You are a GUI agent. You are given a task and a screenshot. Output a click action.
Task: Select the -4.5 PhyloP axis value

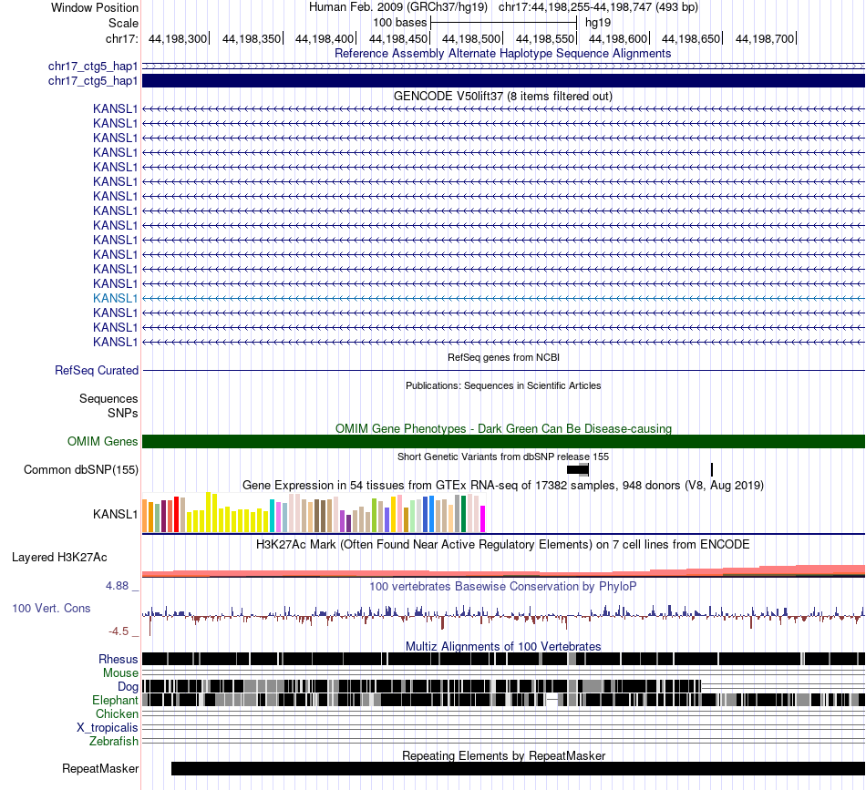coord(119,631)
